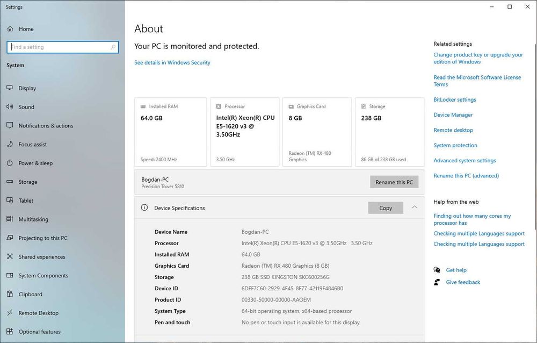Click Rename this PC button
The height and width of the screenshot is (343, 537).
(394, 182)
